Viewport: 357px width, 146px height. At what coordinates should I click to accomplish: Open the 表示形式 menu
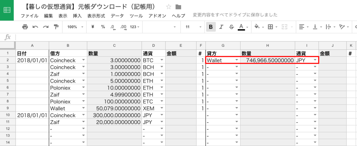click(96, 16)
